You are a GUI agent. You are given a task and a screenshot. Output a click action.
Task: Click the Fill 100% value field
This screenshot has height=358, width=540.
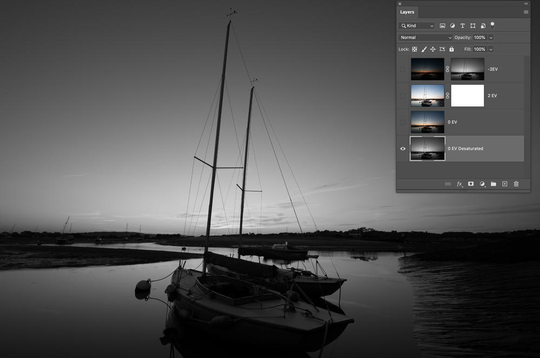pos(480,49)
